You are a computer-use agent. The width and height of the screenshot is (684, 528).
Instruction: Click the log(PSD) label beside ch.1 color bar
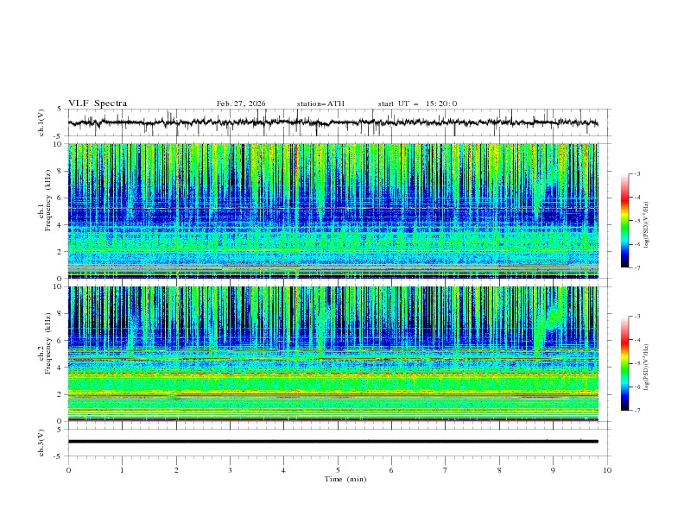pyautogui.click(x=646, y=225)
